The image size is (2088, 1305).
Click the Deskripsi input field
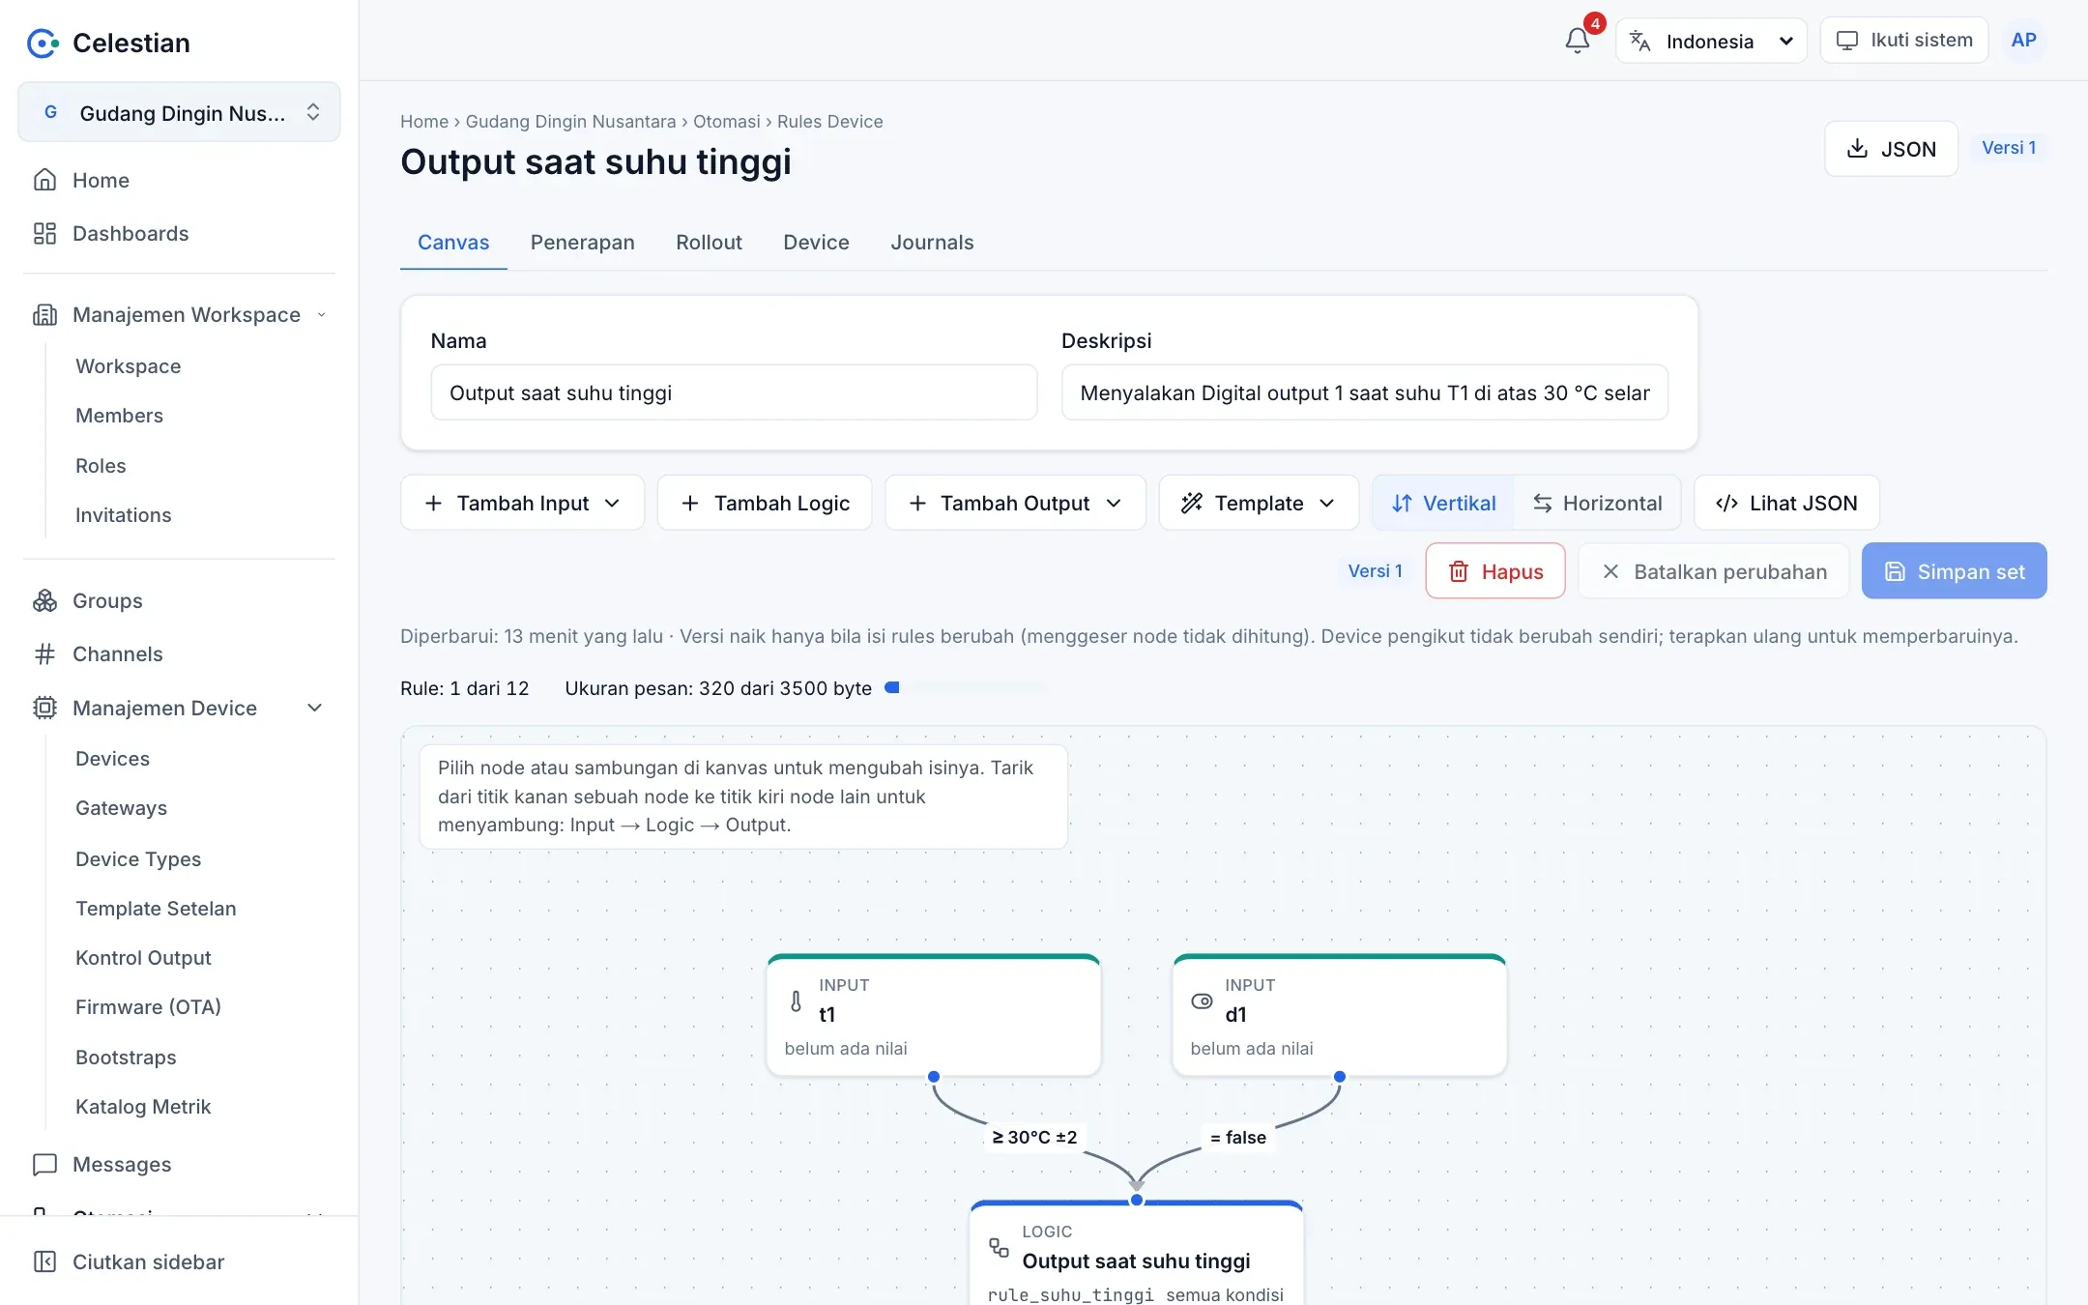click(x=1364, y=392)
